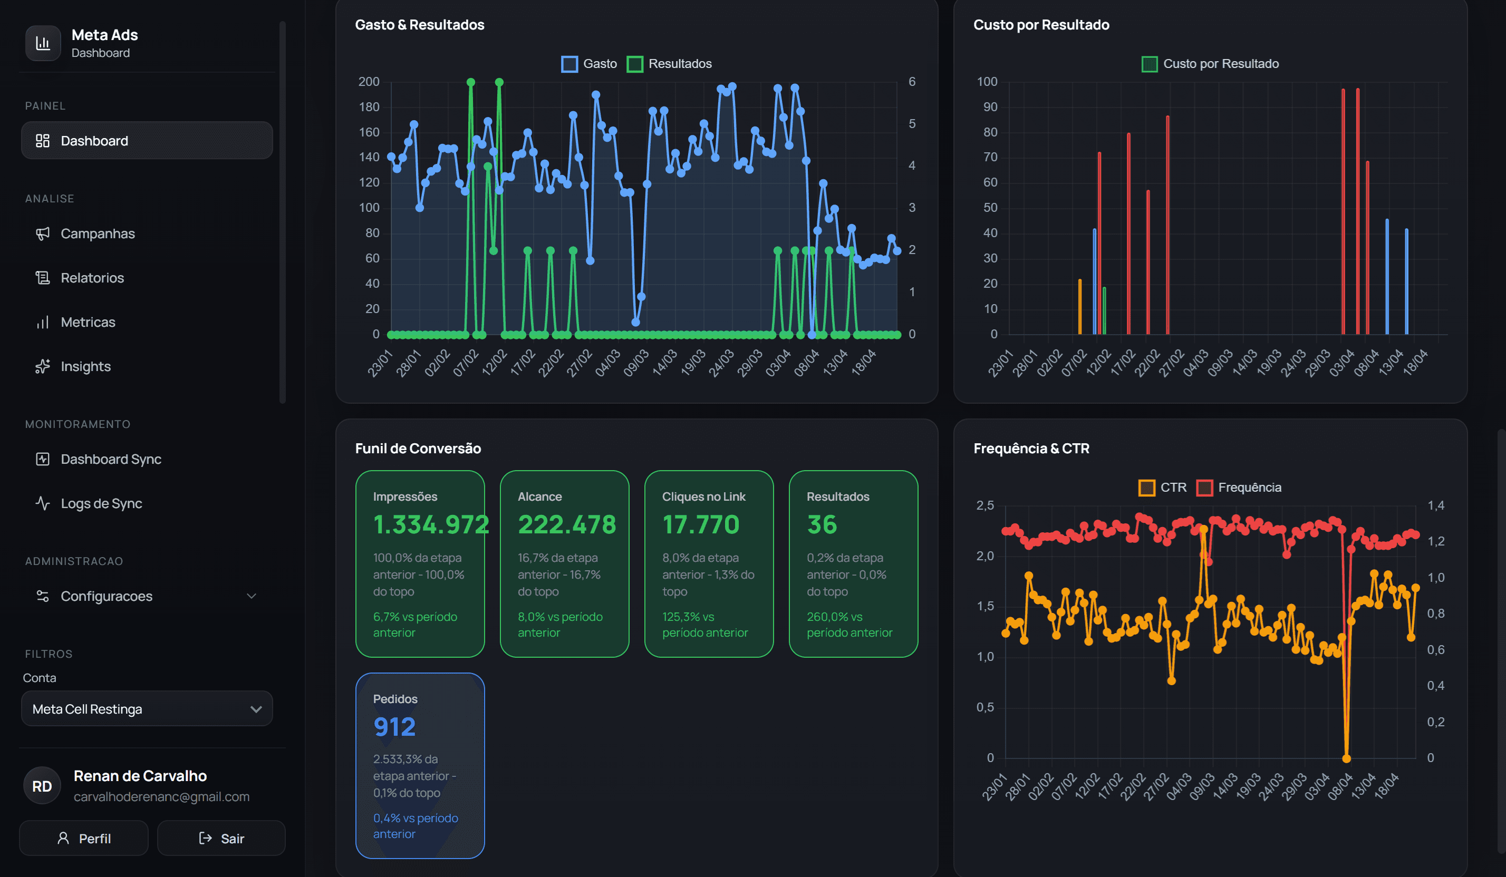Expand the Configuracoes chevron
Image resolution: width=1506 pixels, height=877 pixels.
click(252, 596)
